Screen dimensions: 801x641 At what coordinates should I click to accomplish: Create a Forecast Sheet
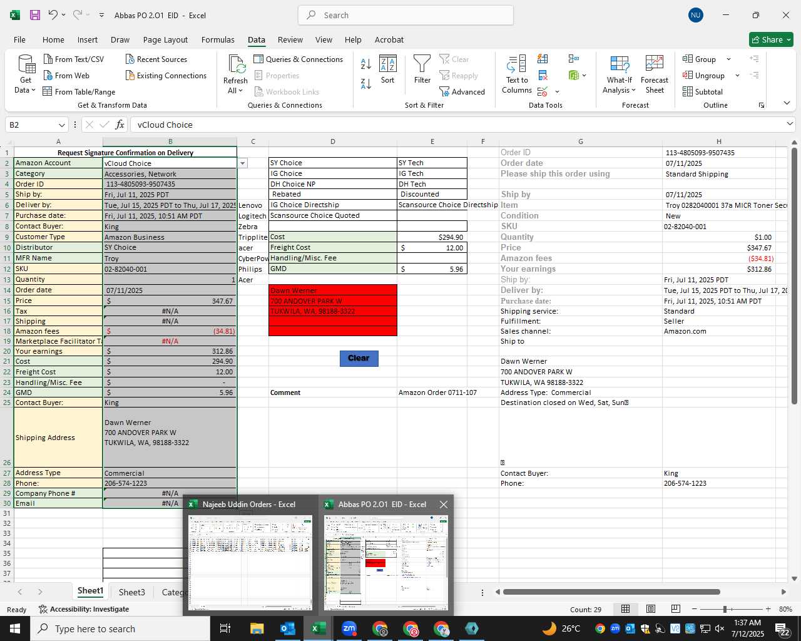click(x=655, y=74)
